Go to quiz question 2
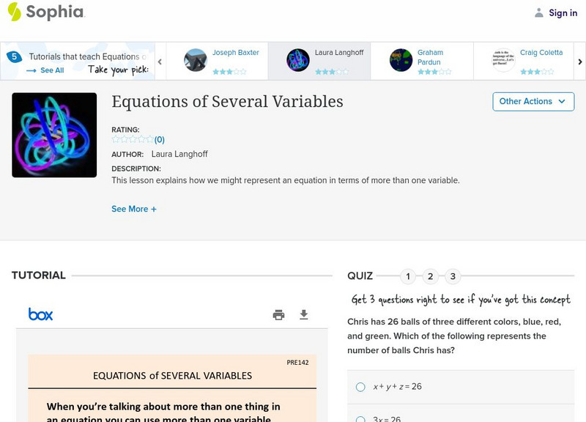The image size is (586, 422). click(x=431, y=276)
